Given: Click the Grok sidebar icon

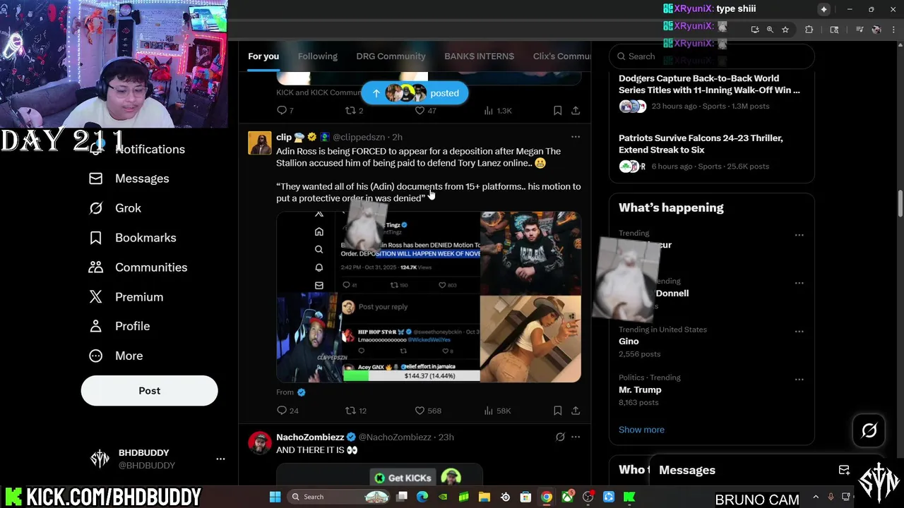Looking at the screenshot, I should [95, 208].
